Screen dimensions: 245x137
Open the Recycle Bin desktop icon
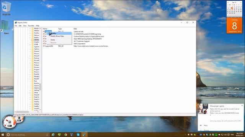pos(6,8)
